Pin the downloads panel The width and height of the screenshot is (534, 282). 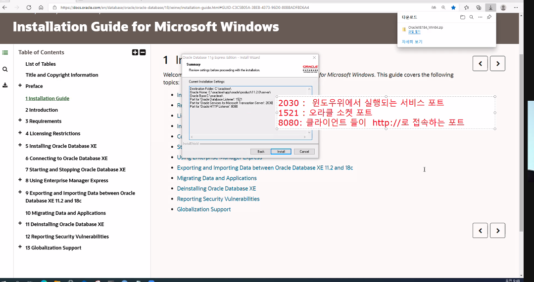pos(489,17)
